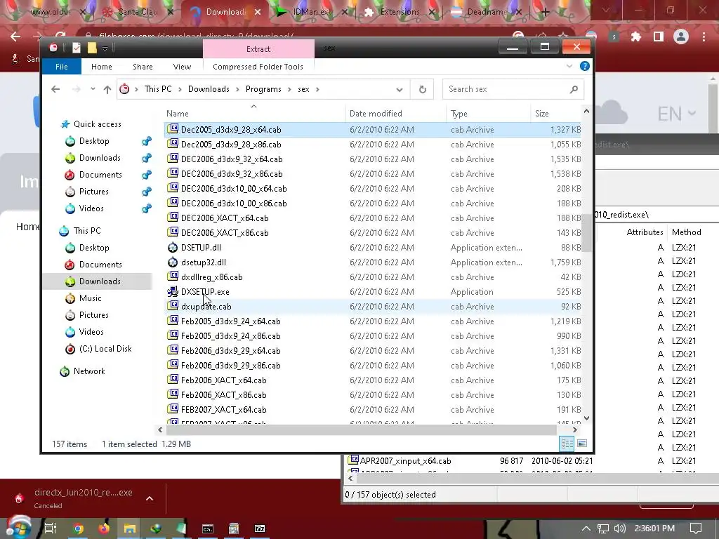Expand the directx download item chevron

(x=150, y=498)
